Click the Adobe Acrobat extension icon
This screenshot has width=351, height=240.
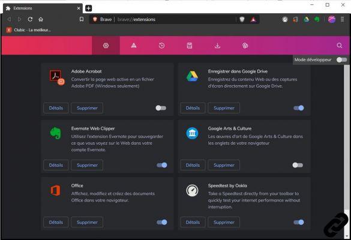coord(57,77)
